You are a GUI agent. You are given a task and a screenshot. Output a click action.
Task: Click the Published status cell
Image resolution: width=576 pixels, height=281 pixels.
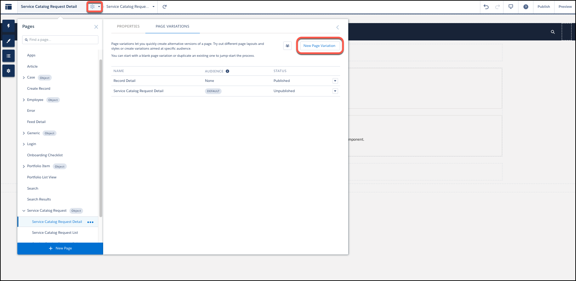pyautogui.click(x=282, y=81)
